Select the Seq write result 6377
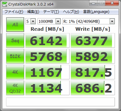The width and height of the screenshot is (121, 111). coord(93,40)
